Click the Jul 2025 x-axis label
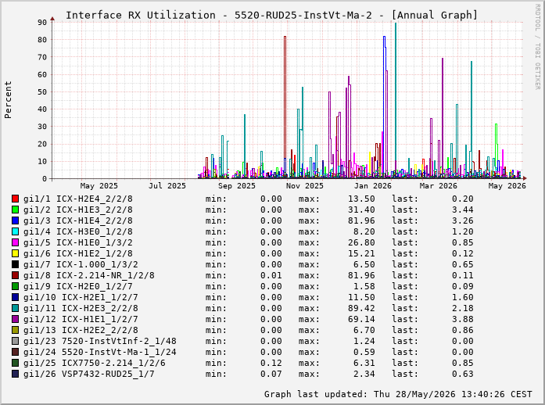The height and width of the screenshot is (405, 545). point(167,186)
